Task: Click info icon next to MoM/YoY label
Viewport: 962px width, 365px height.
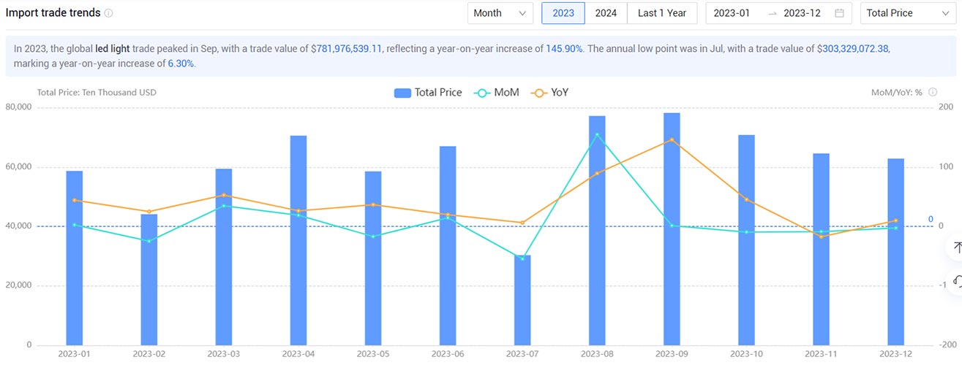Action: tap(933, 93)
